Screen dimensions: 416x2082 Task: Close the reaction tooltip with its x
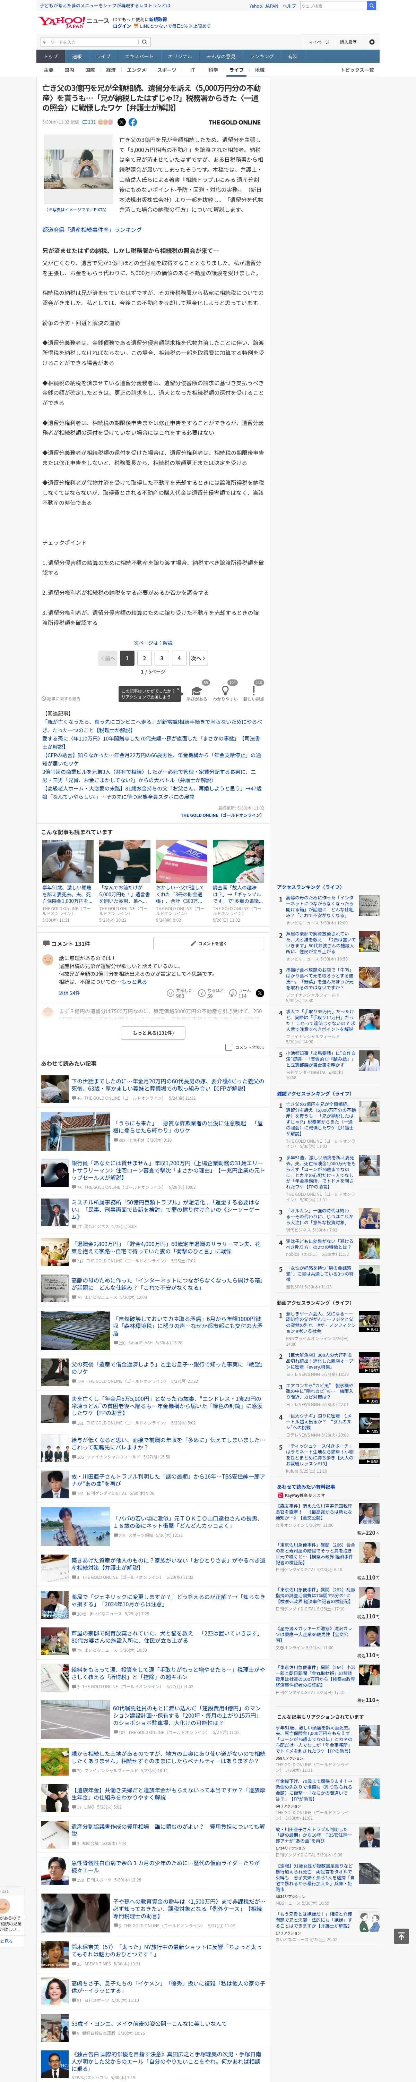click(x=179, y=690)
